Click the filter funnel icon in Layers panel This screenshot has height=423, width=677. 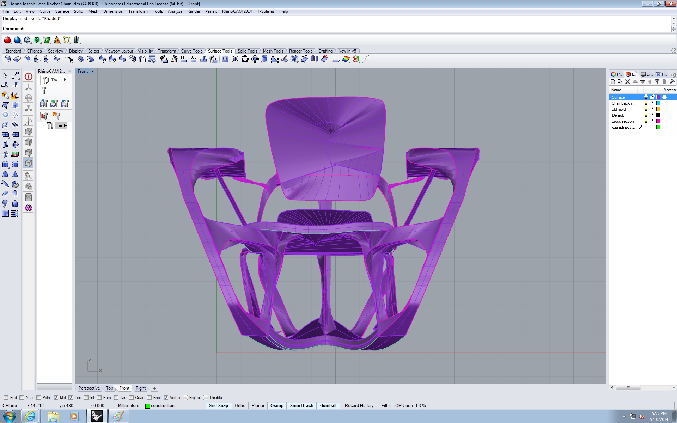coord(657,82)
